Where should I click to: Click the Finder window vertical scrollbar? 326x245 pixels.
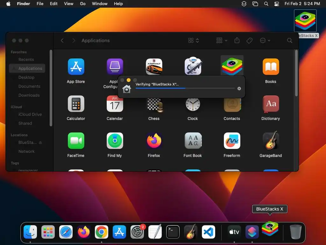296,73
